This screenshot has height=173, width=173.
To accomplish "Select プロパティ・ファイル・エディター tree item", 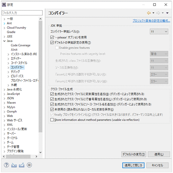I will (x=24, y=80).
